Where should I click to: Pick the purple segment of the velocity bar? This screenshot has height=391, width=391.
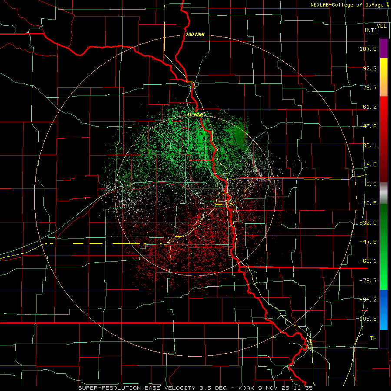pos(384,48)
